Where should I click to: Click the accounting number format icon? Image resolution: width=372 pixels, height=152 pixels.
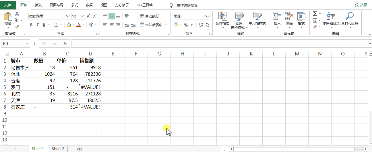coord(176,25)
